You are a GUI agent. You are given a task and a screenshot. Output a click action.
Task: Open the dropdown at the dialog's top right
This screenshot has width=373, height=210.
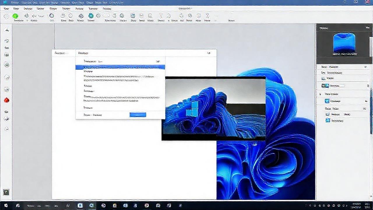tap(158, 61)
